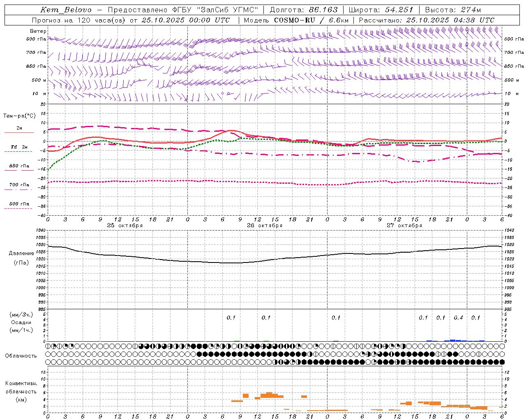
Task: Click the (мм/1ч.) precipitation unit label
Action: (21, 330)
